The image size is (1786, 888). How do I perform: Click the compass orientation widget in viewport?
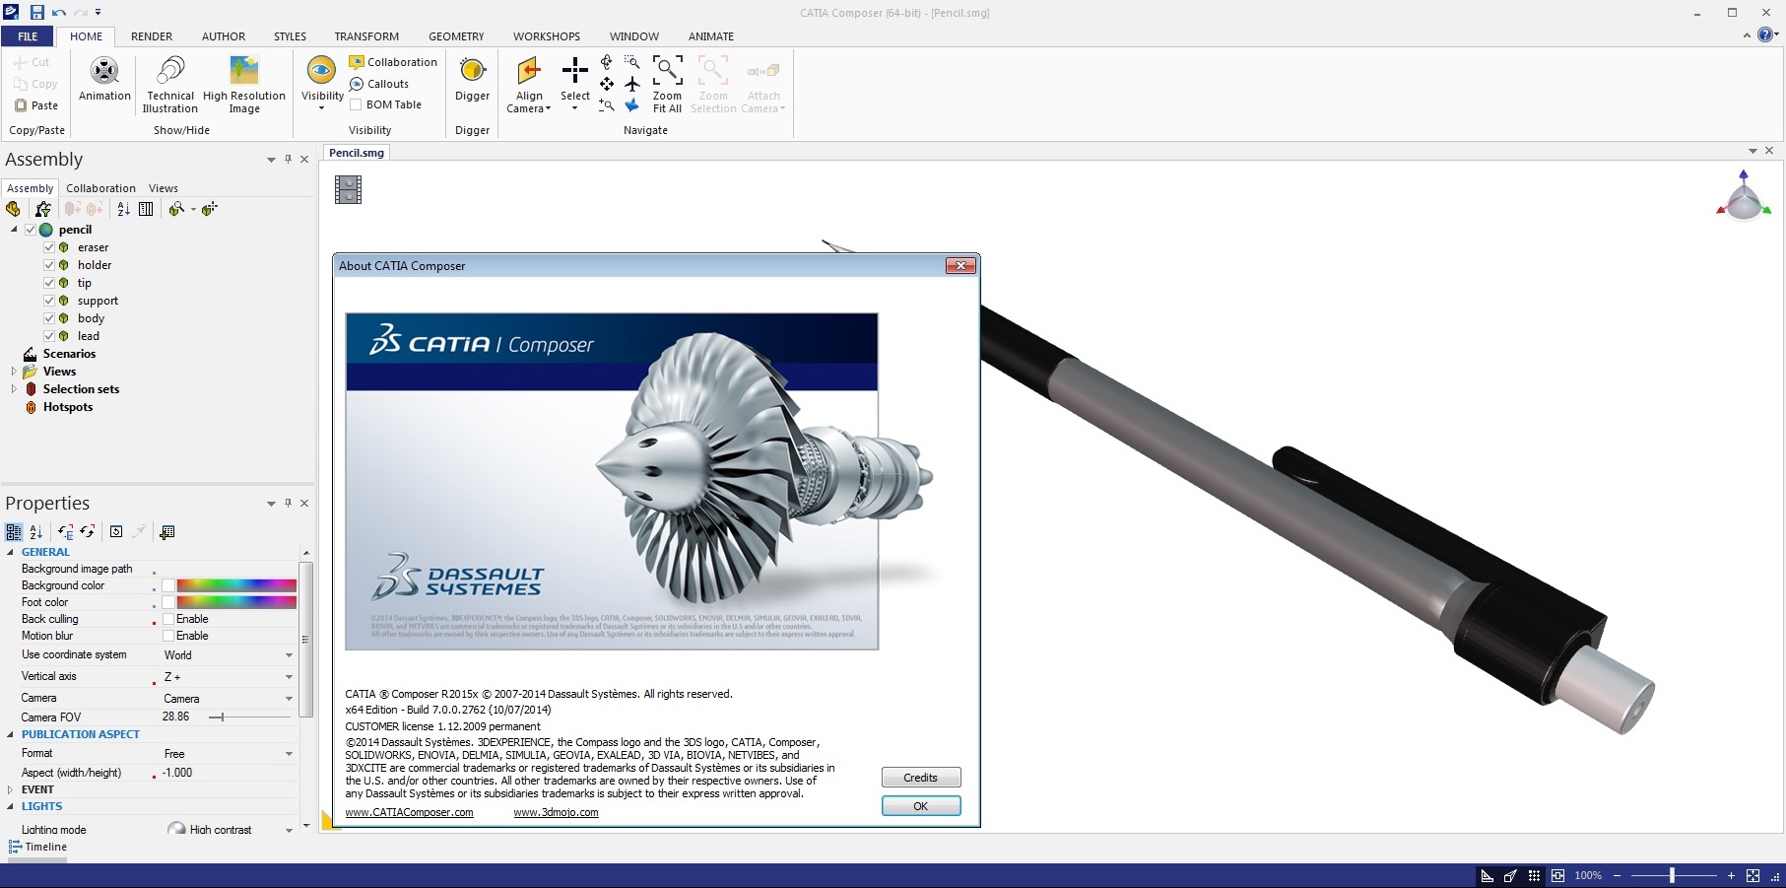1744,195
